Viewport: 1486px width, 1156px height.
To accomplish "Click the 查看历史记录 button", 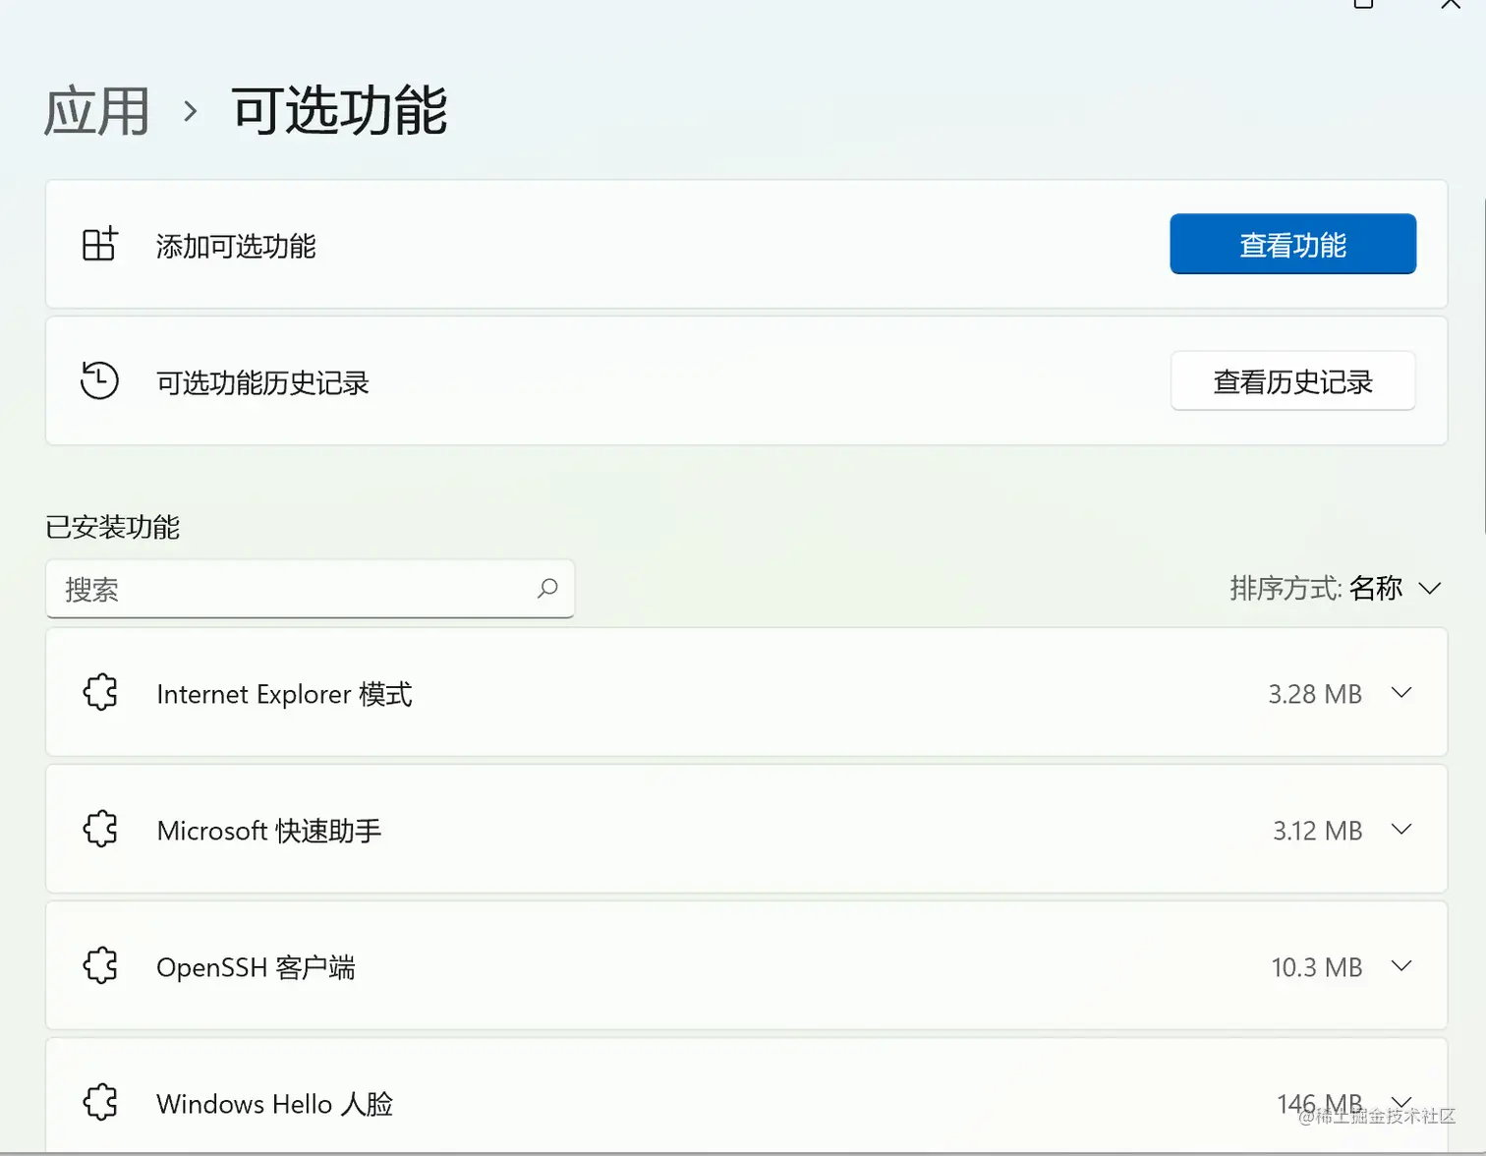I will (1292, 380).
